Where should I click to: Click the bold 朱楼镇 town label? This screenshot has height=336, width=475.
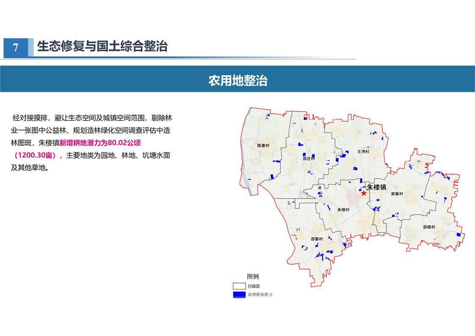click(x=376, y=187)
